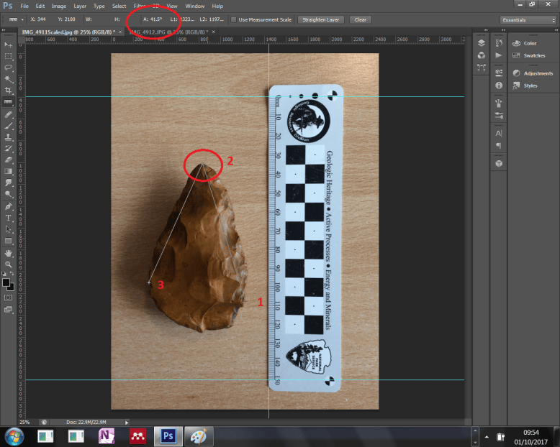Viewport: 560px width, 447px height.
Task: Open the Screen Mode options
Action: [x=8, y=310]
